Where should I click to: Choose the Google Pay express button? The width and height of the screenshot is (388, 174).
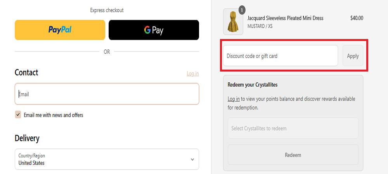click(x=154, y=30)
